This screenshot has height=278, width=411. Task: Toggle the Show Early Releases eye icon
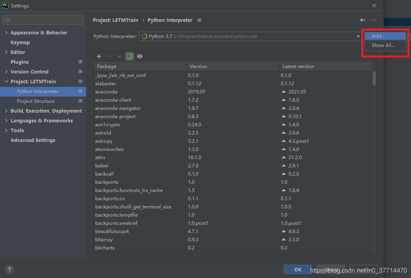click(140, 56)
